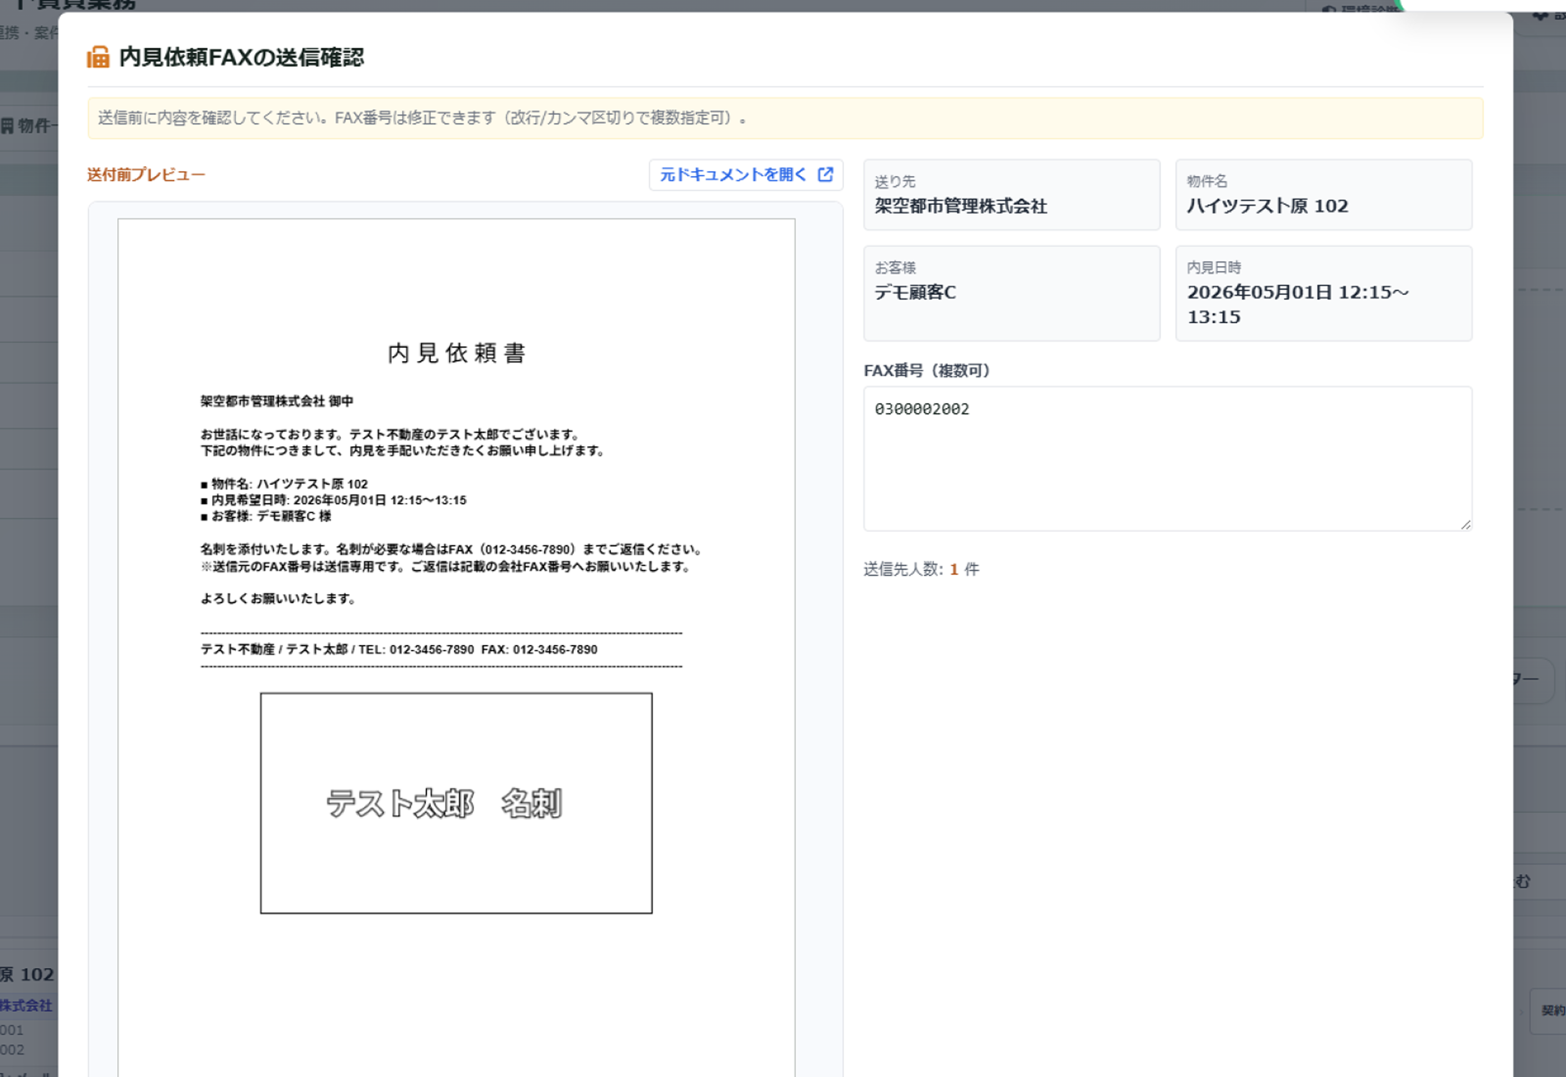This screenshot has width=1566, height=1077.
Task: Click the footer line テスト不動産 / テスト太郎 / TEL
Action: click(x=398, y=650)
